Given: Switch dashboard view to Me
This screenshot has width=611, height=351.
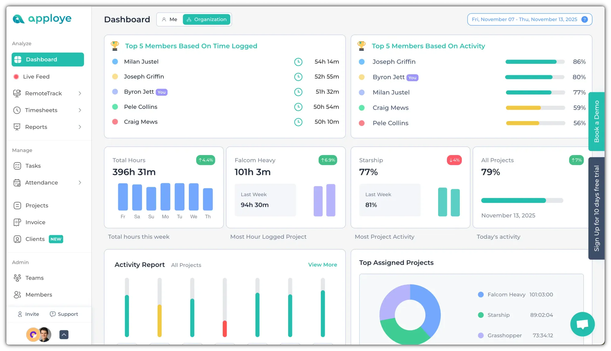Looking at the screenshot, I should click(x=170, y=20).
